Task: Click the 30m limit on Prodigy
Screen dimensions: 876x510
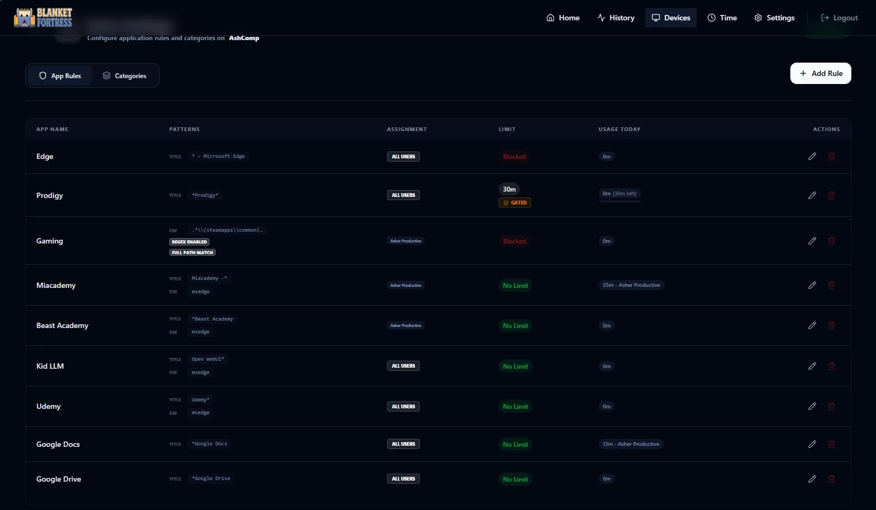Action: pos(510,189)
